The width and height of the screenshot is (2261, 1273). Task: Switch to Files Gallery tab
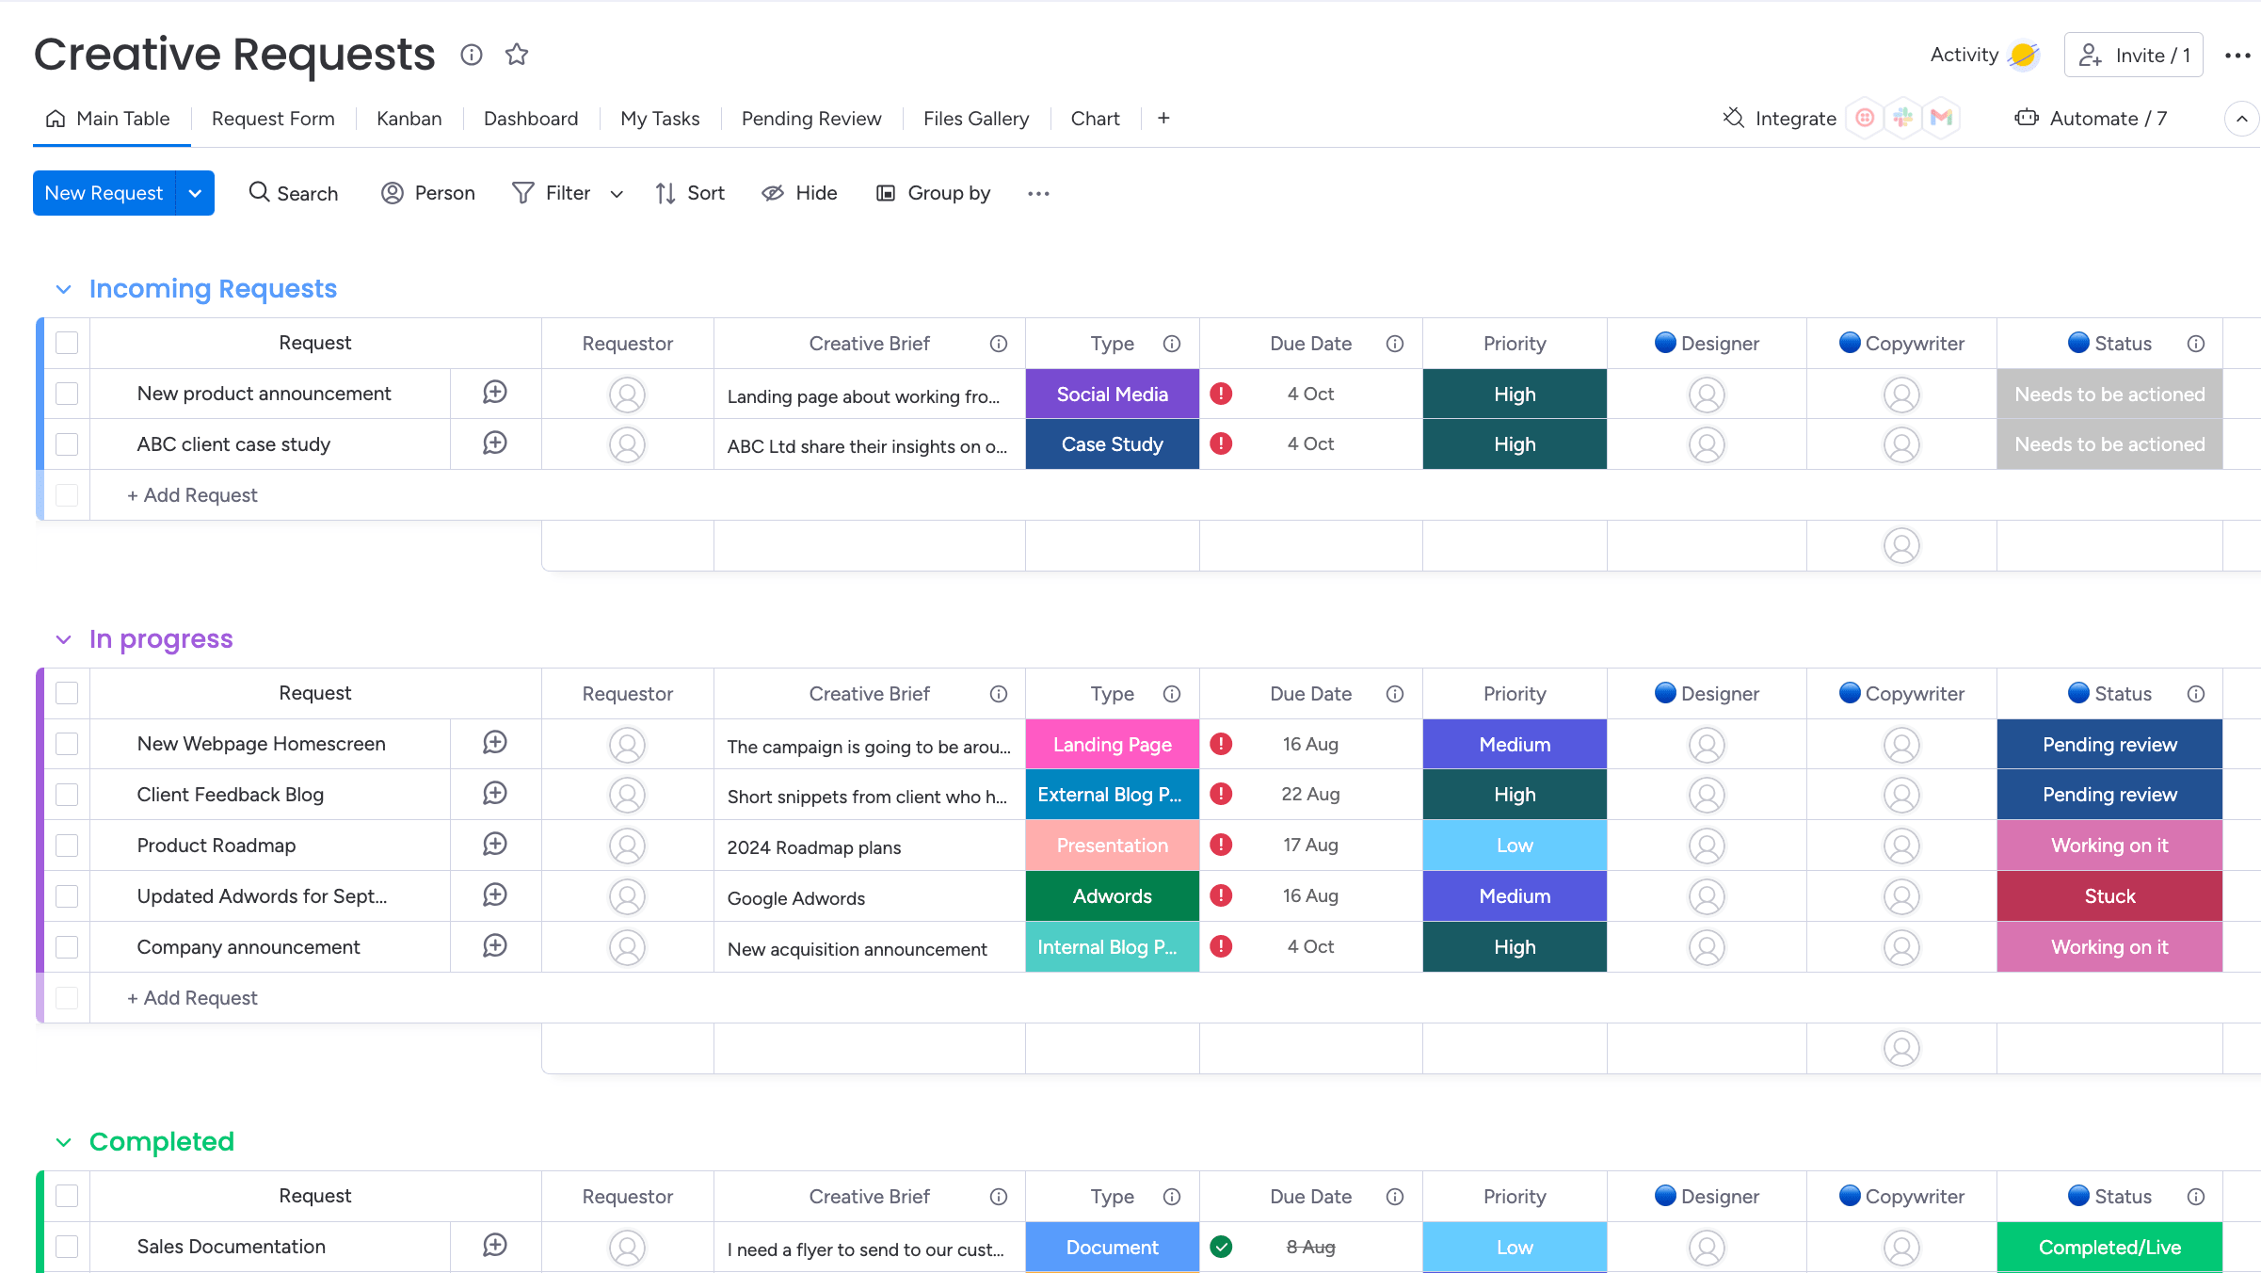pyautogui.click(x=976, y=119)
